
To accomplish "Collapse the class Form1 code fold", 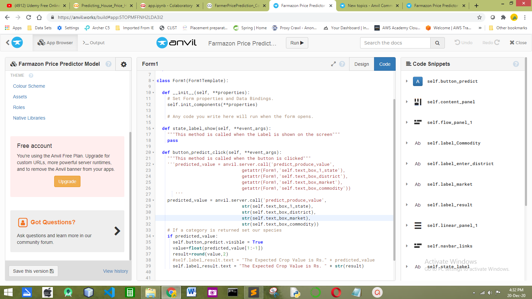I will (153, 80).
